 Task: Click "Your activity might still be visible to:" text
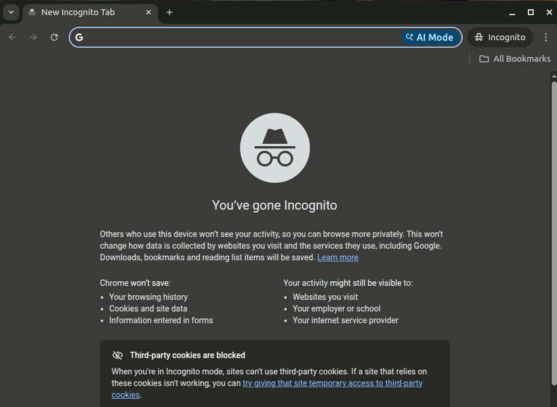[x=348, y=283]
